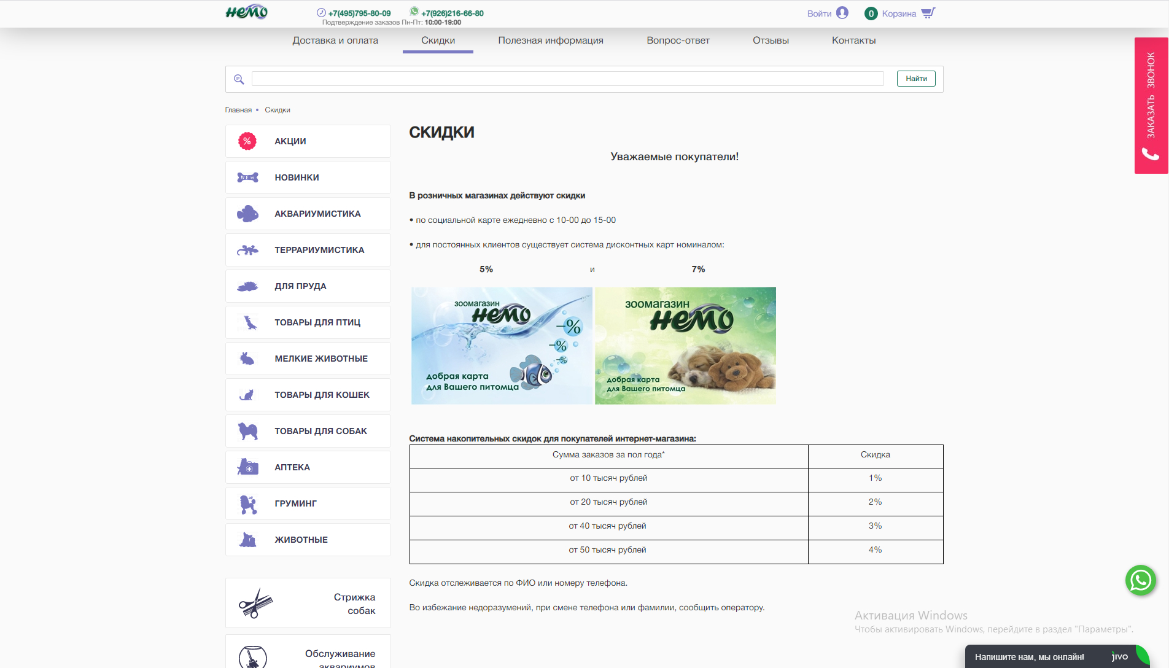Click the fish icon for Аквариумистика

pos(247,214)
